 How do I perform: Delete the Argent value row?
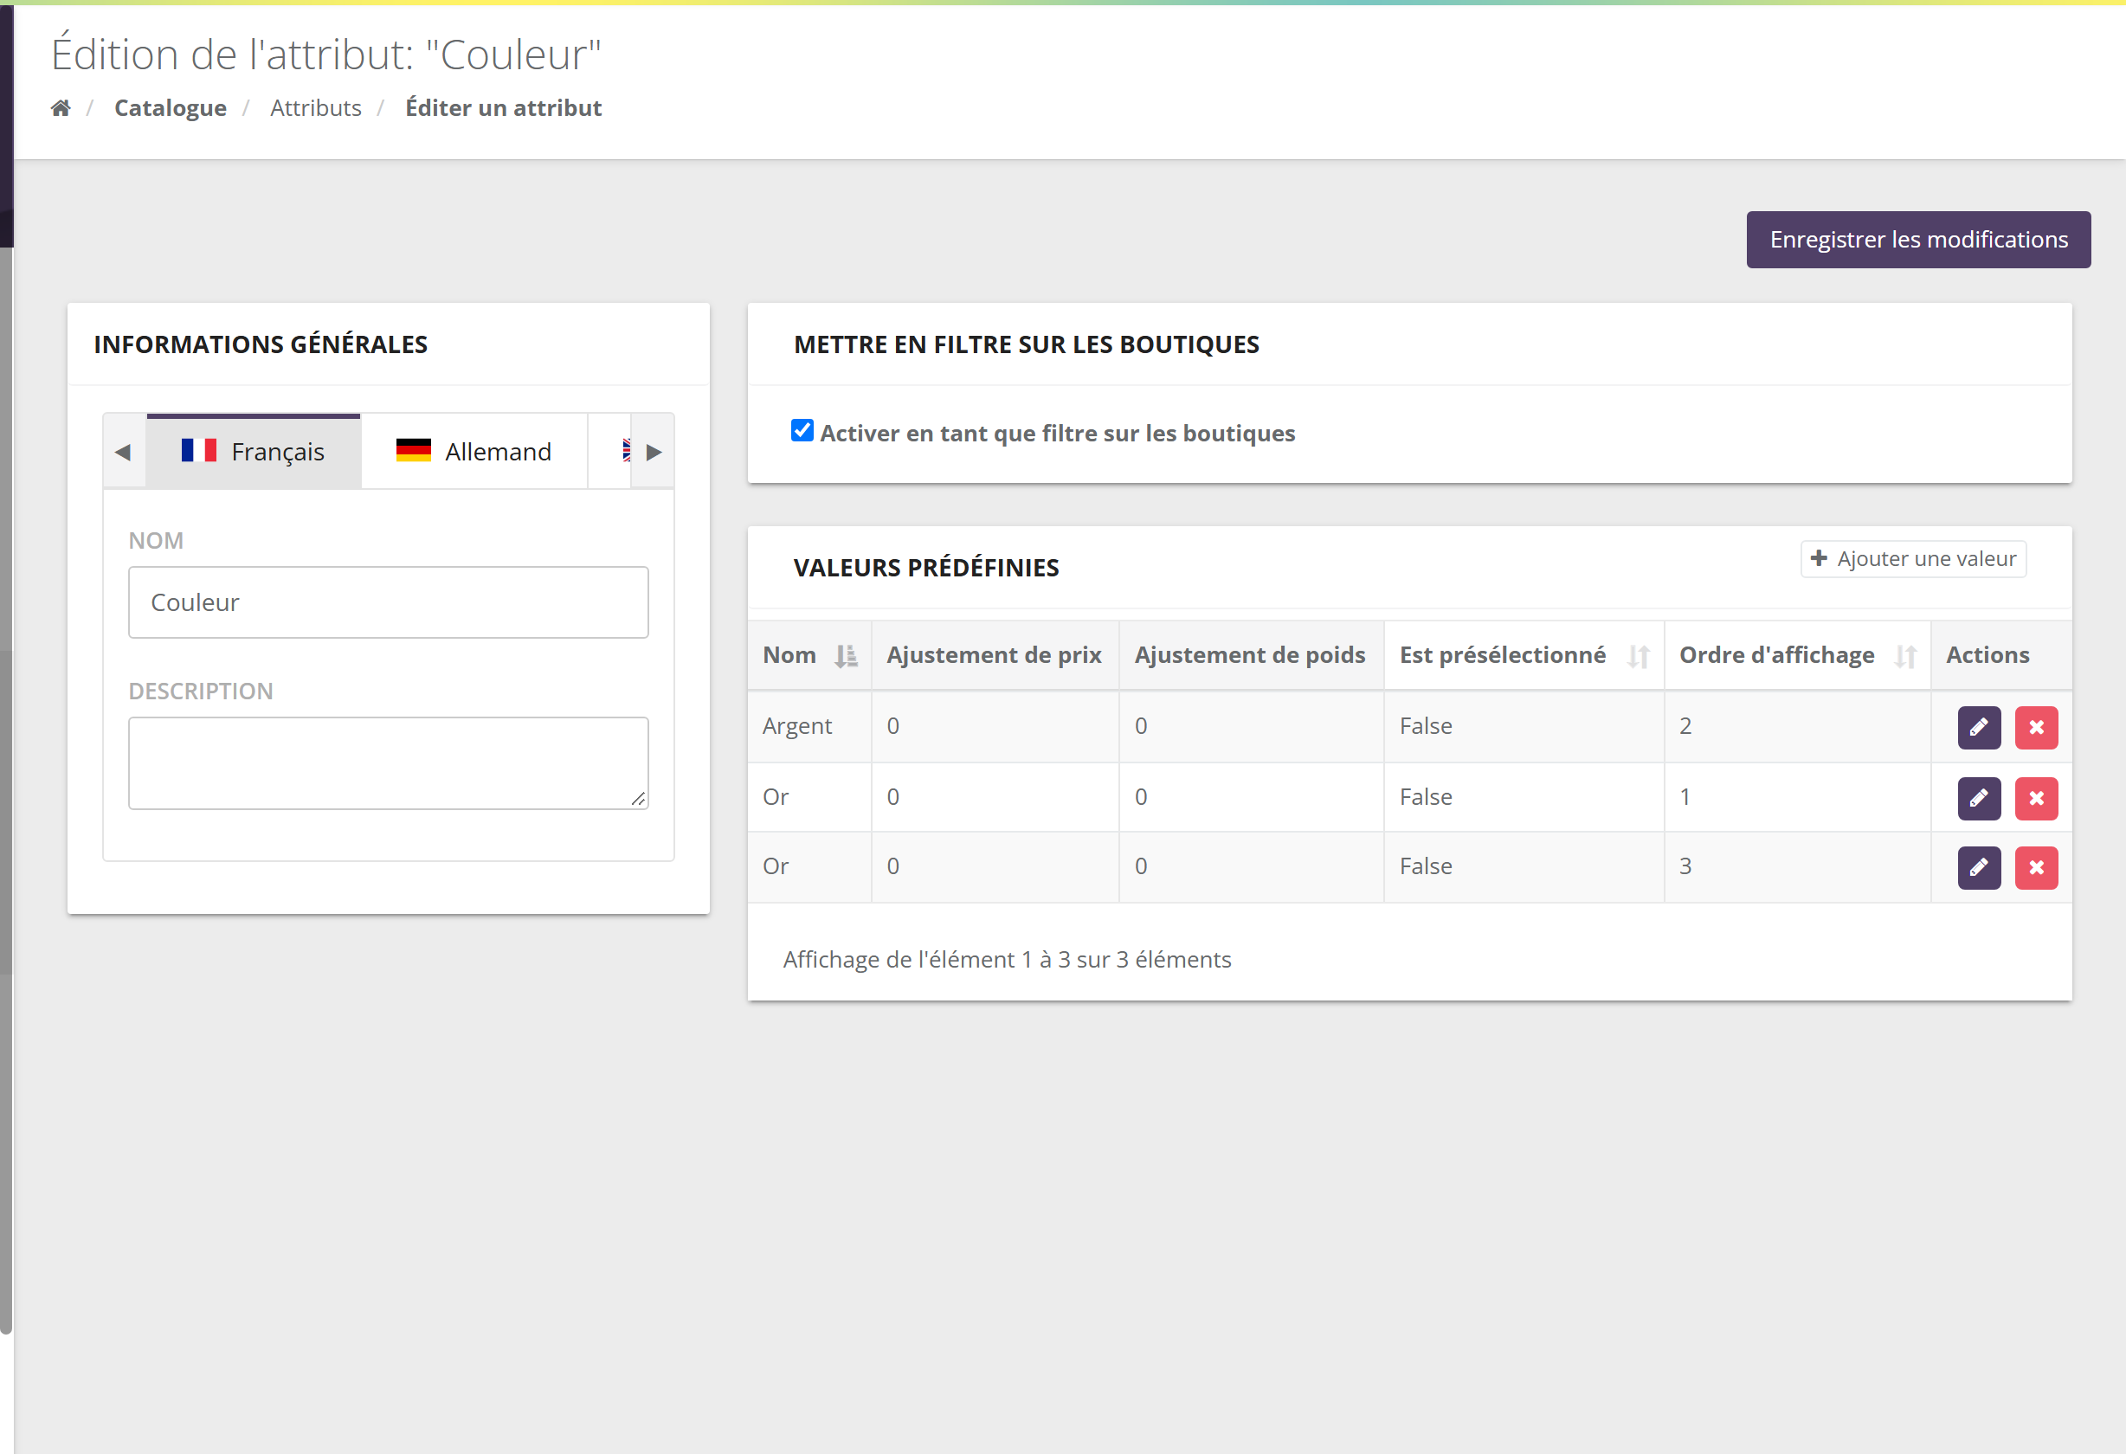coord(2035,727)
